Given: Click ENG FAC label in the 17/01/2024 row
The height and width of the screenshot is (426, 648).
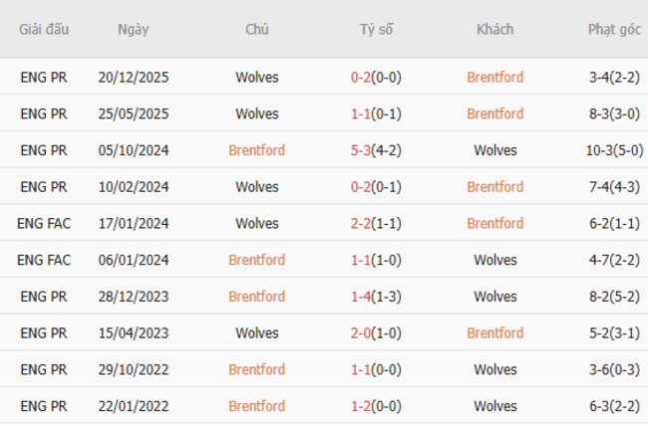Looking at the screenshot, I should tap(44, 223).
